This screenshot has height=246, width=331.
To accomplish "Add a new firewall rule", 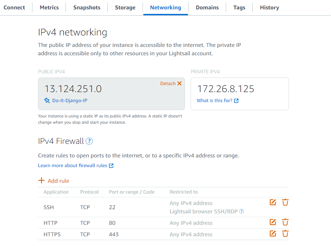I will (54, 181).
